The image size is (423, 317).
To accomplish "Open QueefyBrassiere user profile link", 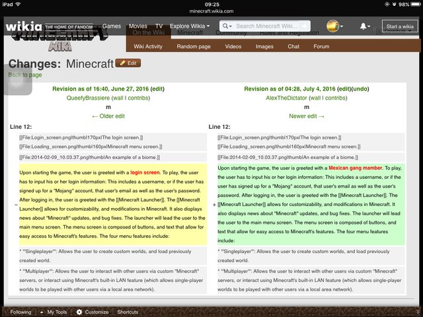I will 88,98.
